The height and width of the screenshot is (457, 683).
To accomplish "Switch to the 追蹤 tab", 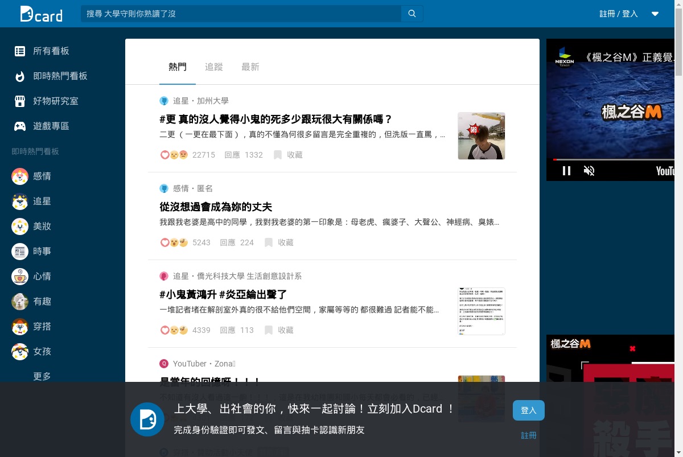I will (214, 67).
